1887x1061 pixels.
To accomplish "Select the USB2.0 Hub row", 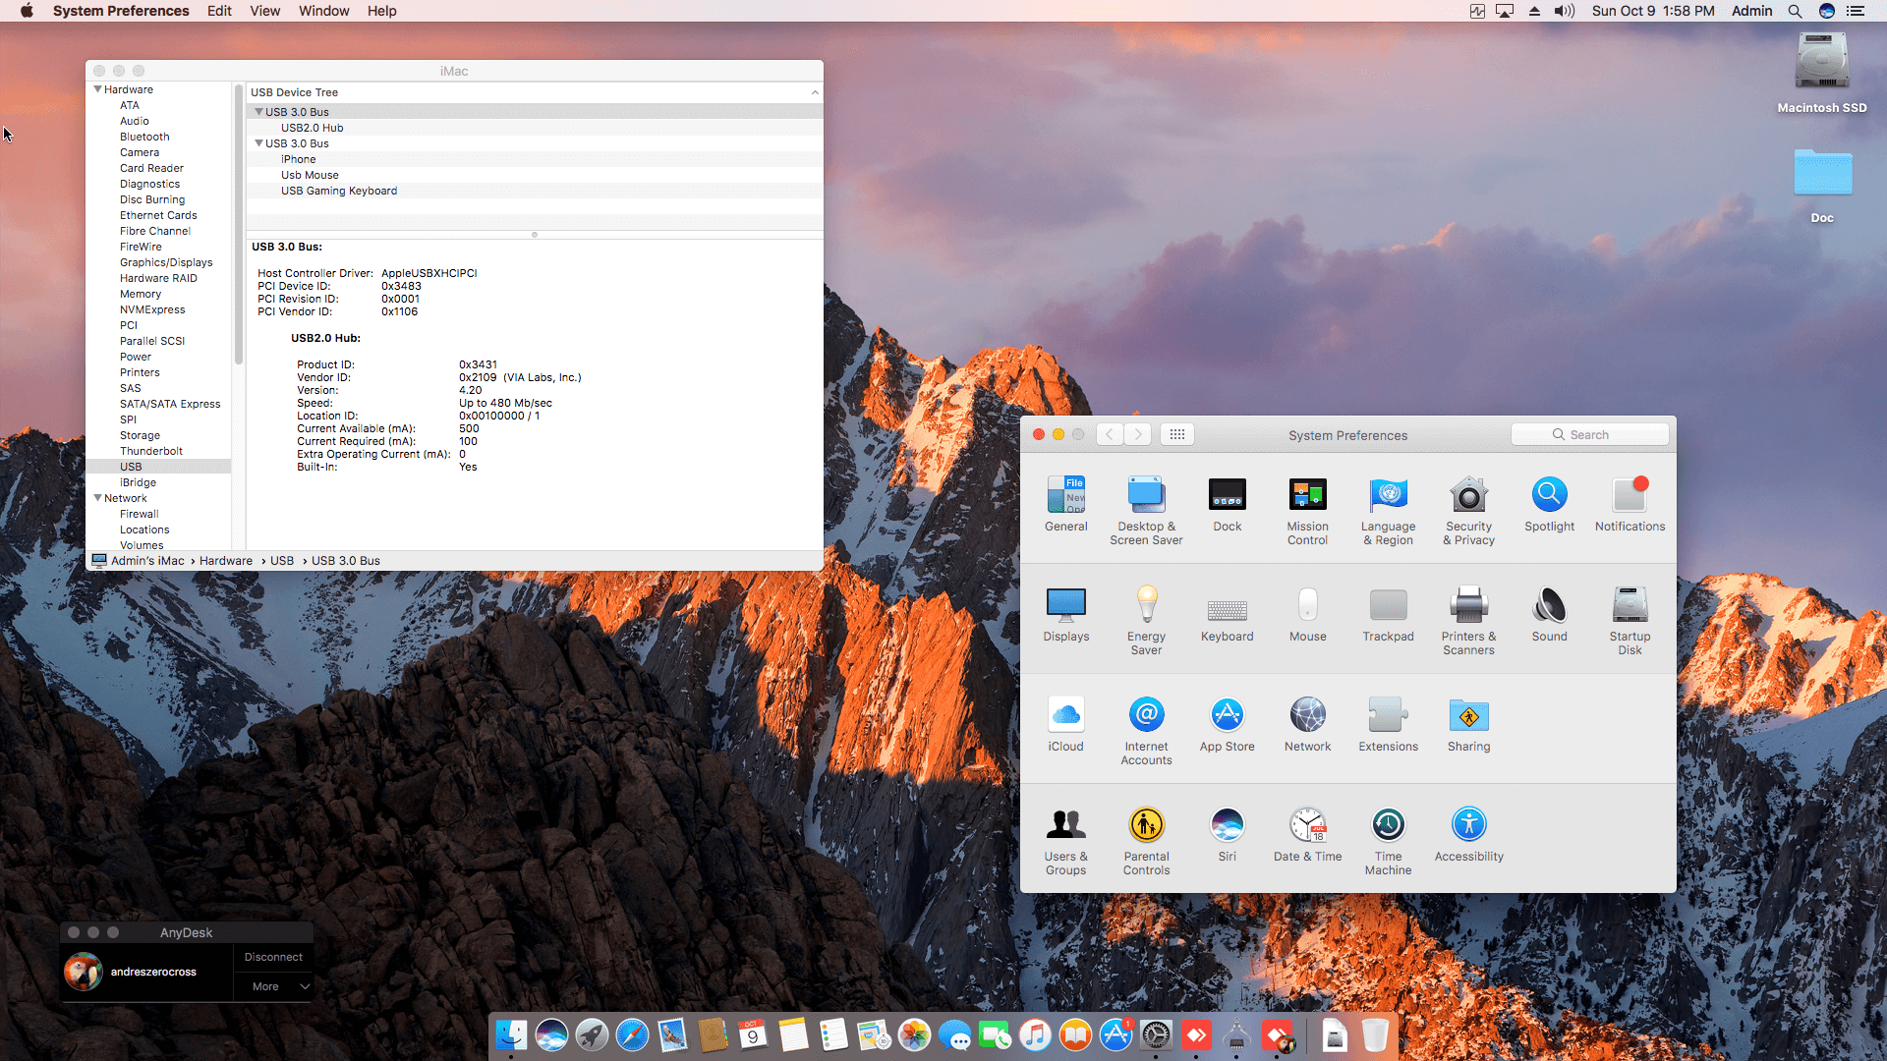I will click(535, 128).
